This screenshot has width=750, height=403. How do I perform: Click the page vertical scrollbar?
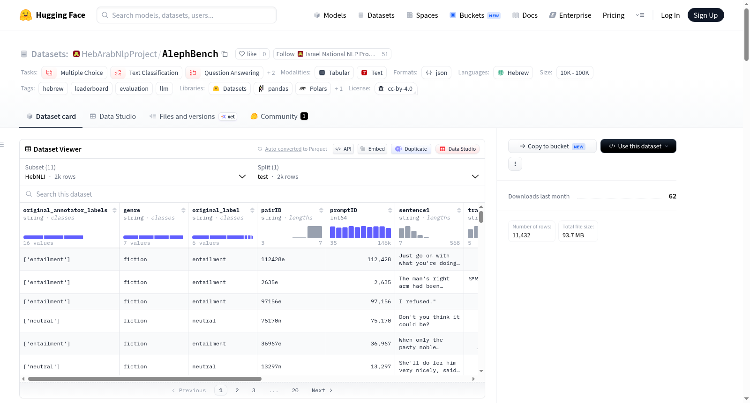tap(746, 34)
